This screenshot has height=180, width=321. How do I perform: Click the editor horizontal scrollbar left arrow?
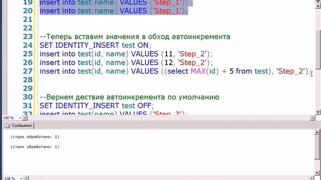(25, 118)
